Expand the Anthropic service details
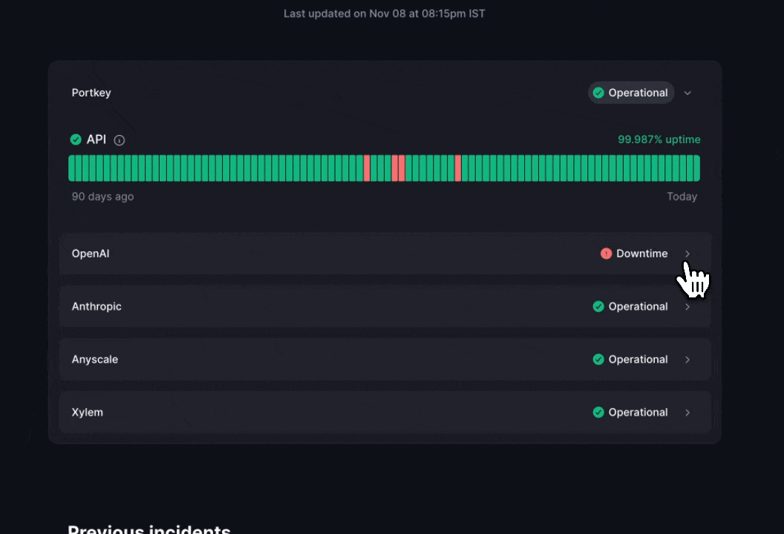784x534 pixels. (687, 306)
